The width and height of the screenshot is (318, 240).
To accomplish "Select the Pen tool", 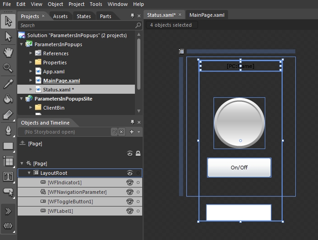I will (x=8, y=130).
